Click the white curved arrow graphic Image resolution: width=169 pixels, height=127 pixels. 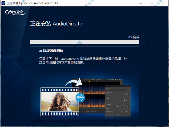(x=72, y=83)
